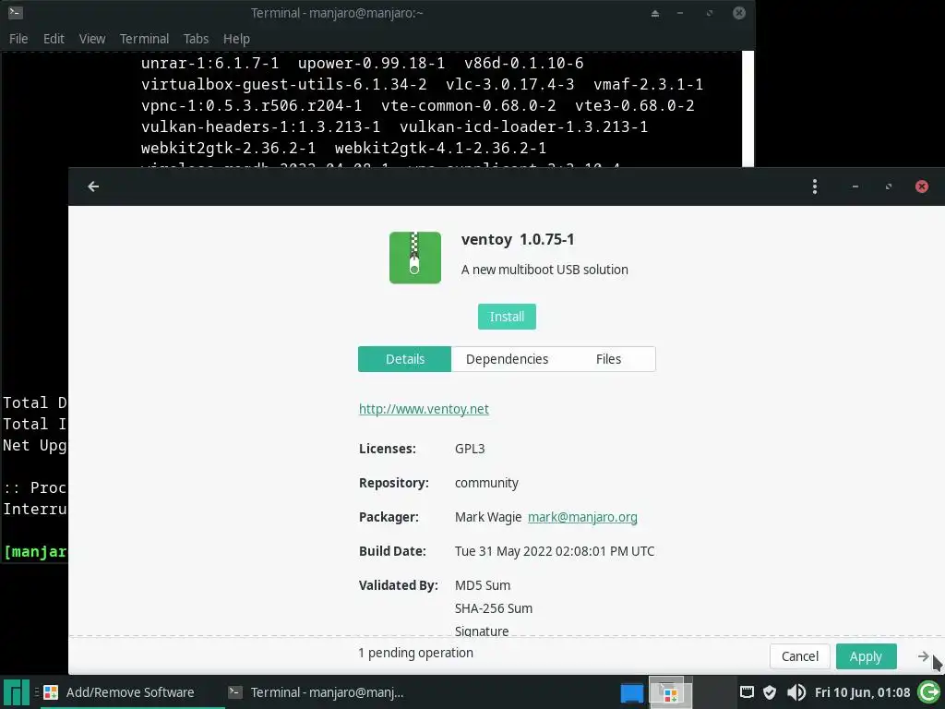This screenshot has height=709, width=945.
Task: Select the blue workspace in workspace switcher
Action: click(x=631, y=692)
